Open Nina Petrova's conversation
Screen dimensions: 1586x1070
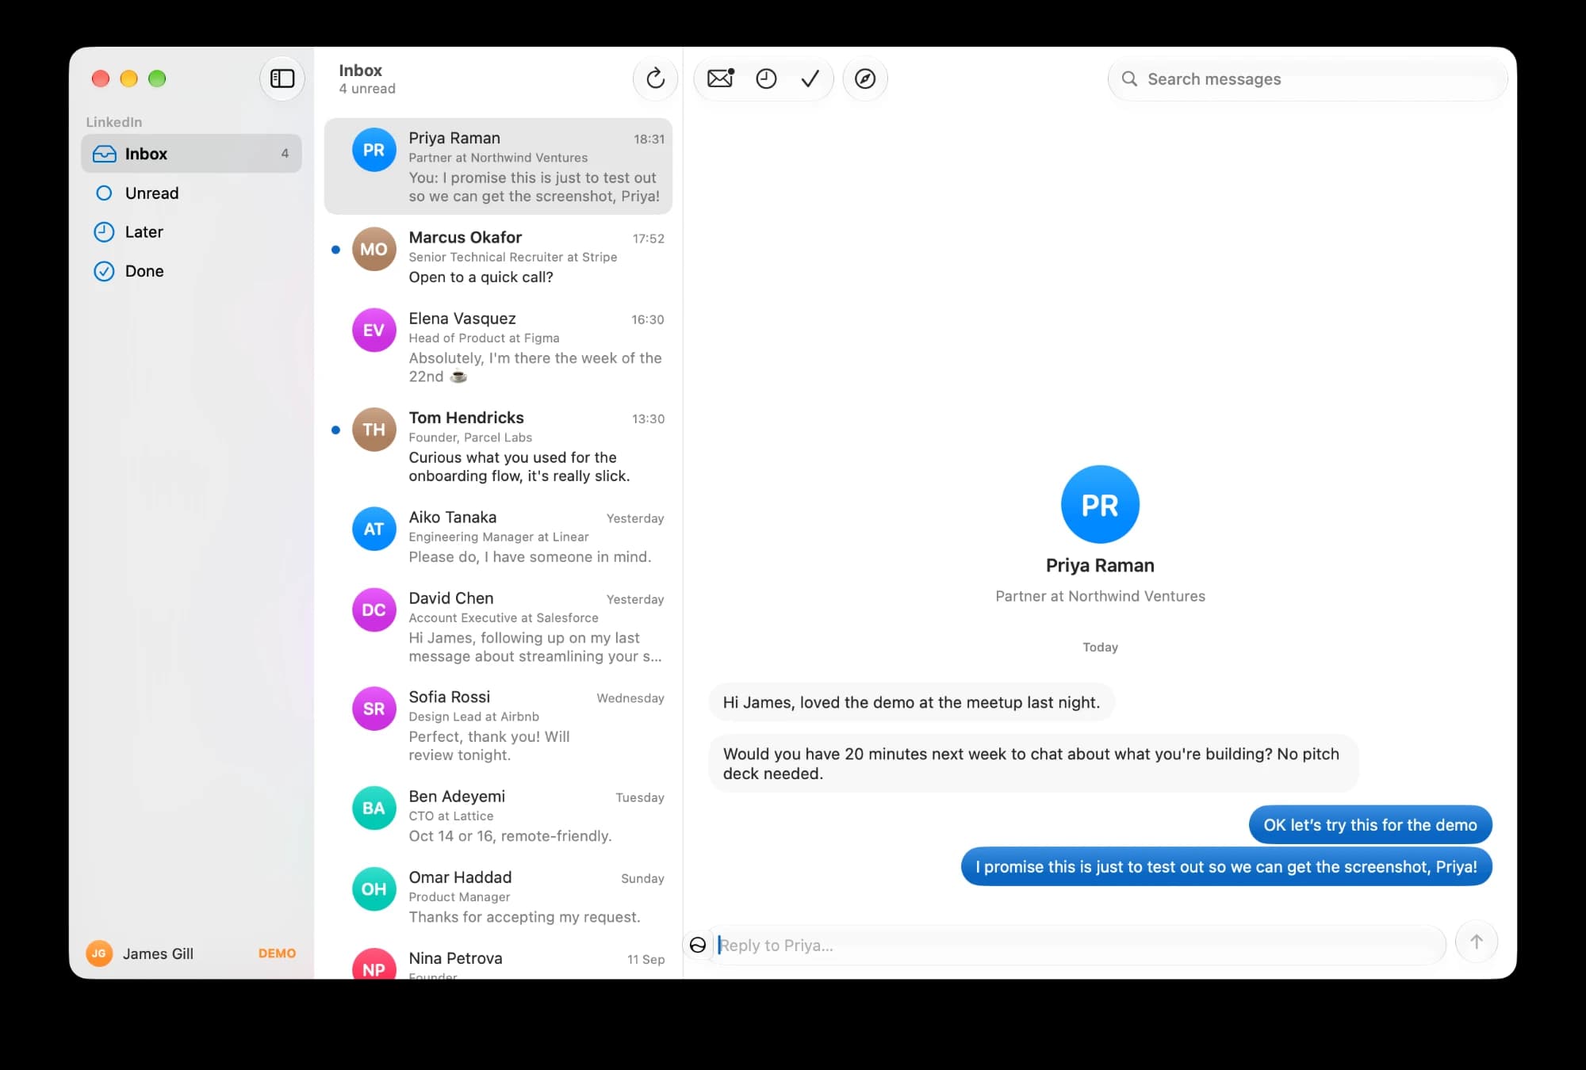(498, 961)
